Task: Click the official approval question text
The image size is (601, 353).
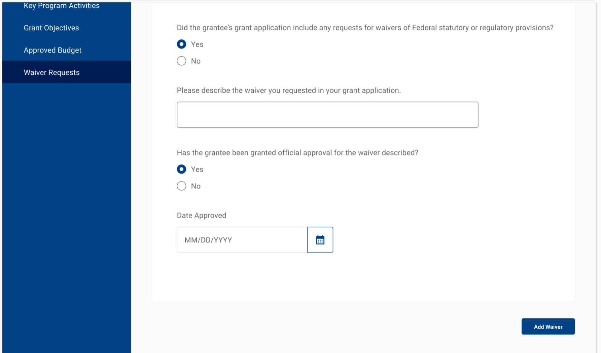Action: [297, 153]
